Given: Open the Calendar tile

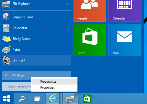Looking at the screenshot, I should (x=125, y=11).
